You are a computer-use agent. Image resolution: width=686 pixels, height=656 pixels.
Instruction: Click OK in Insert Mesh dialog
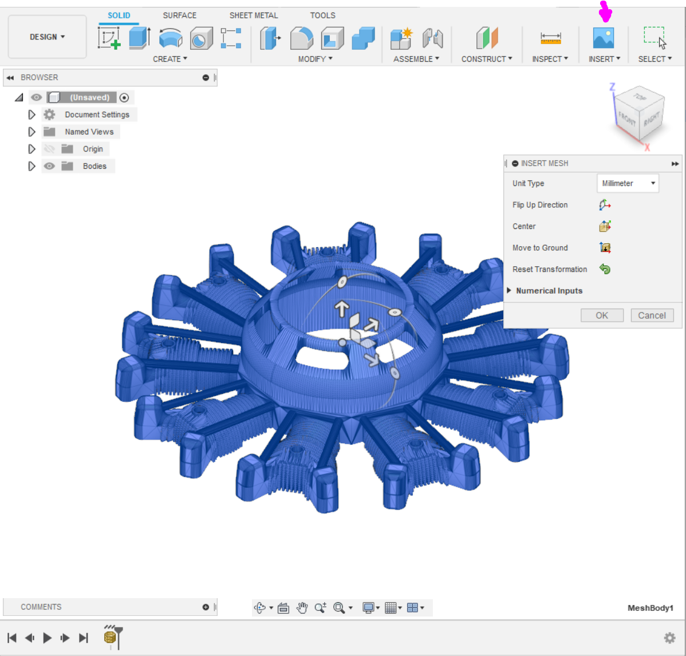pyautogui.click(x=602, y=315)
